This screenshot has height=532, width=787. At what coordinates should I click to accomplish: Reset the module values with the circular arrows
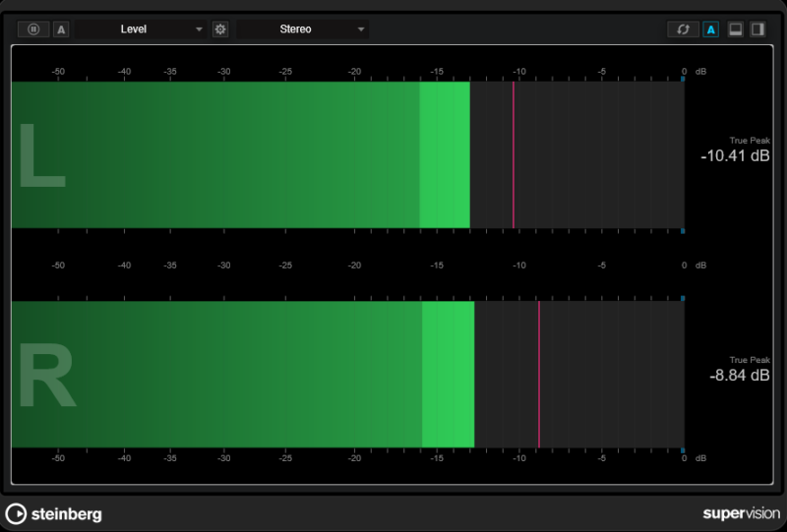click(x=683, y=30)
